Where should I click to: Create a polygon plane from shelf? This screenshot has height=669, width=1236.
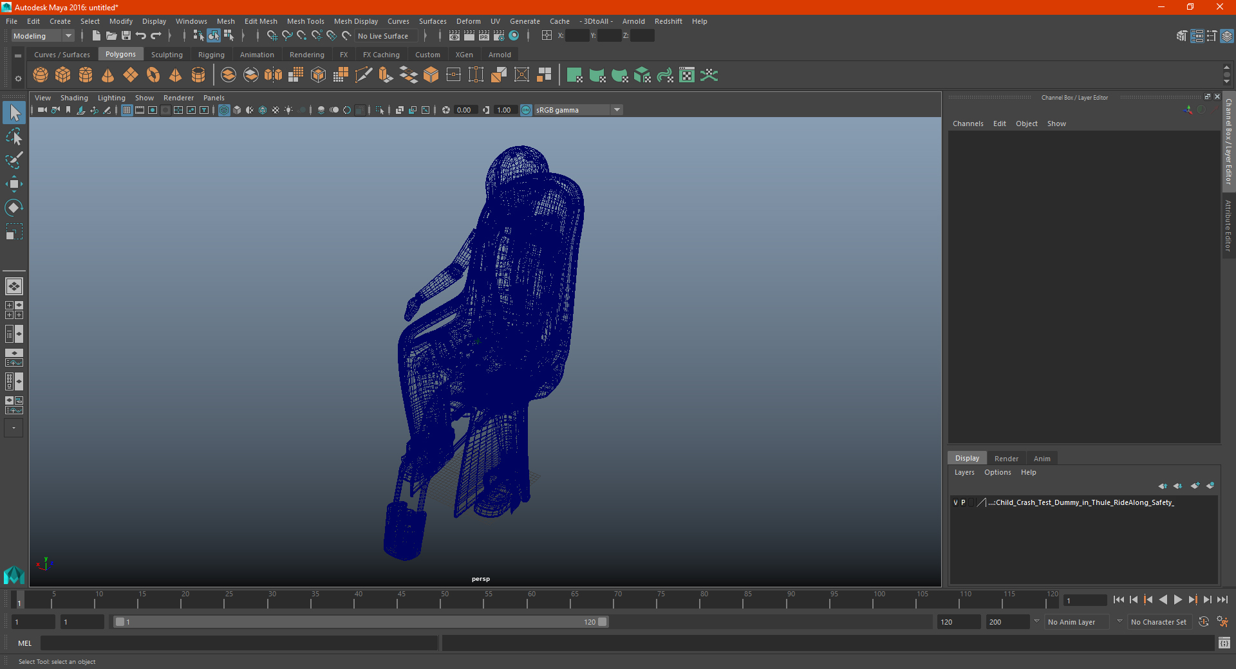tap(131, 75)
